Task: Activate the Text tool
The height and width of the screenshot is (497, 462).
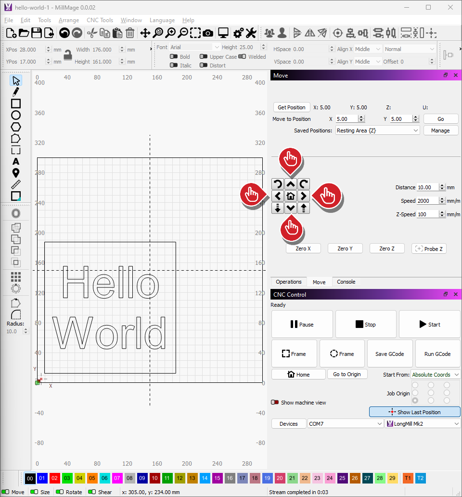Action: click(16, 161)
